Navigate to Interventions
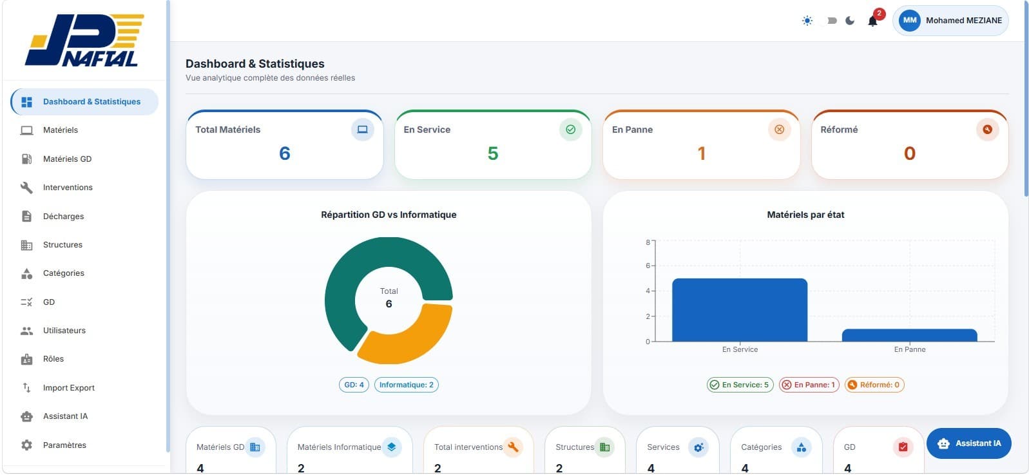Screen dimensions: 1029x475 [x=84, y=188]
